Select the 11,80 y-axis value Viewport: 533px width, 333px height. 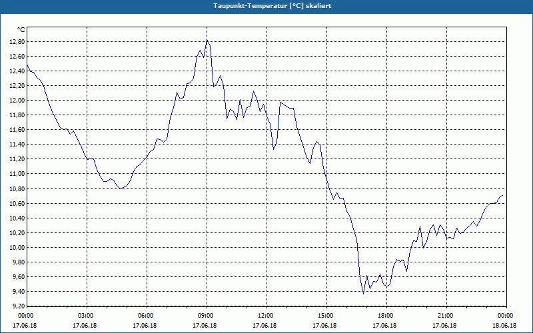(18, 115)
